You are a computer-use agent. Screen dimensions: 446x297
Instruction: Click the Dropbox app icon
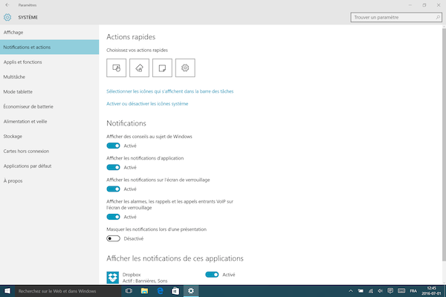113,278
